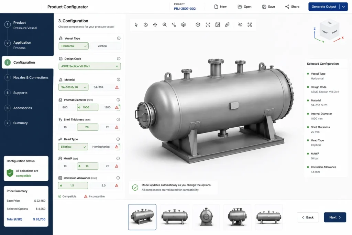Click the orientation view cube

(x=329, y=30)
